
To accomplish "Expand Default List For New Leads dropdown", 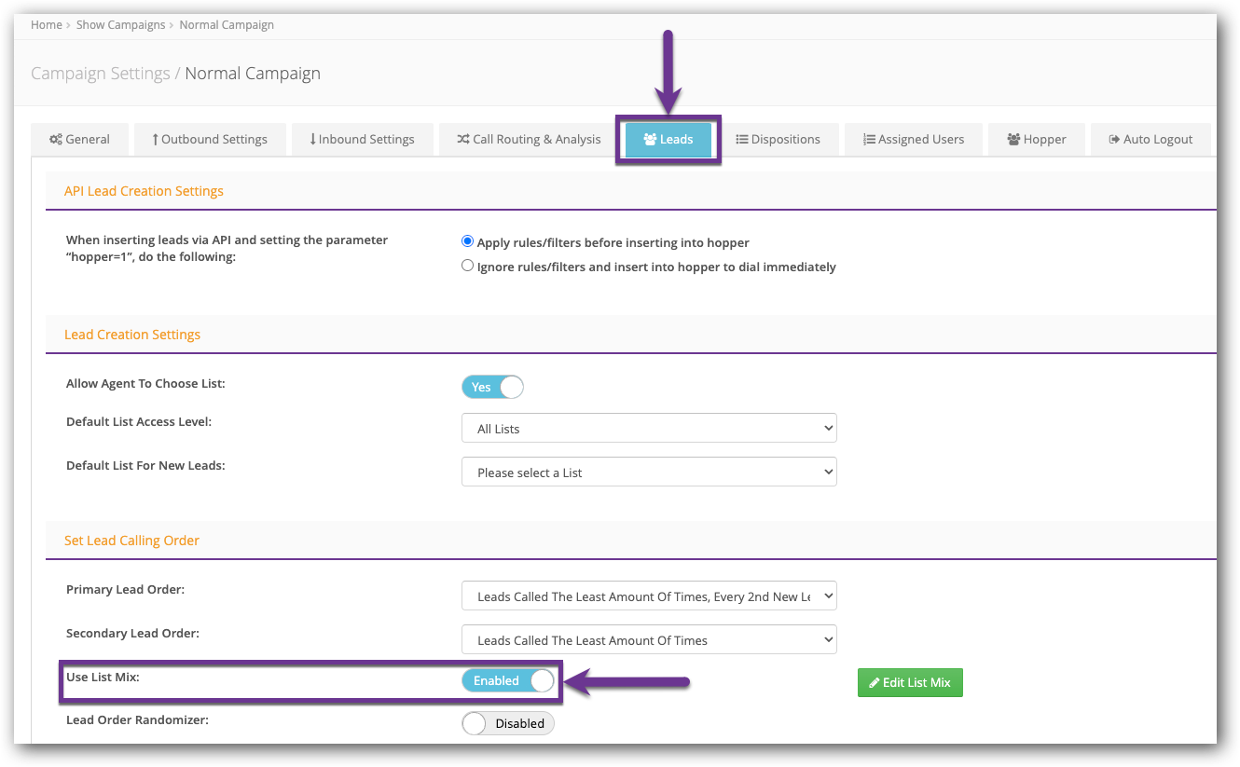I will point(649,473).
